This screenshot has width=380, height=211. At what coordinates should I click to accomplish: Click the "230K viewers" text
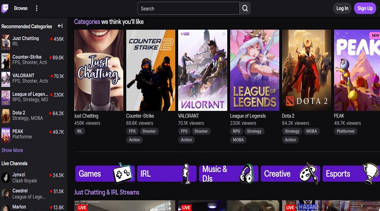[x=243, y=123]
